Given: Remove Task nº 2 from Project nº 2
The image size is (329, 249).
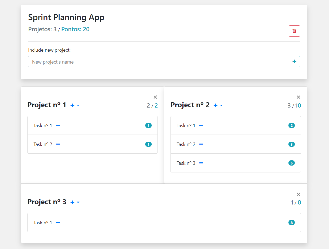Looking at the screenshot, I should 201,144.
